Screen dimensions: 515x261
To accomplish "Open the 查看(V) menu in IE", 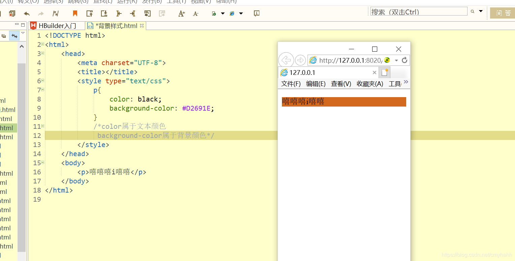I will pos(341,84).
